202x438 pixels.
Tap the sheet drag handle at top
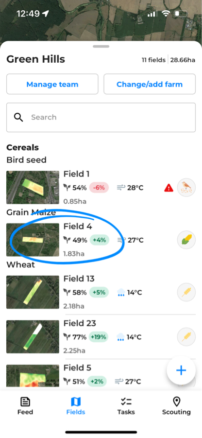[x=101, y=46]
